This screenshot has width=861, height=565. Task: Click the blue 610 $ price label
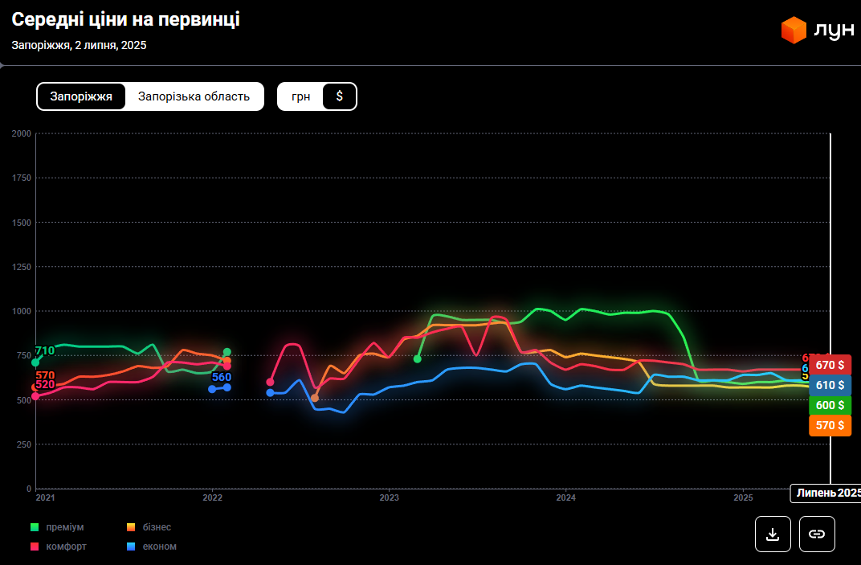coord(830,385)
